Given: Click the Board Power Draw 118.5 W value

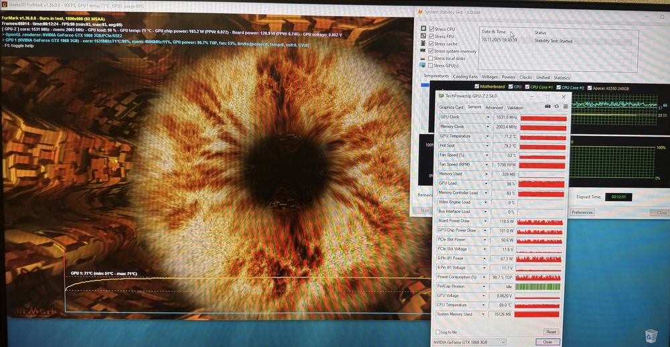Looking at the screenshot, I should (503, 221).
